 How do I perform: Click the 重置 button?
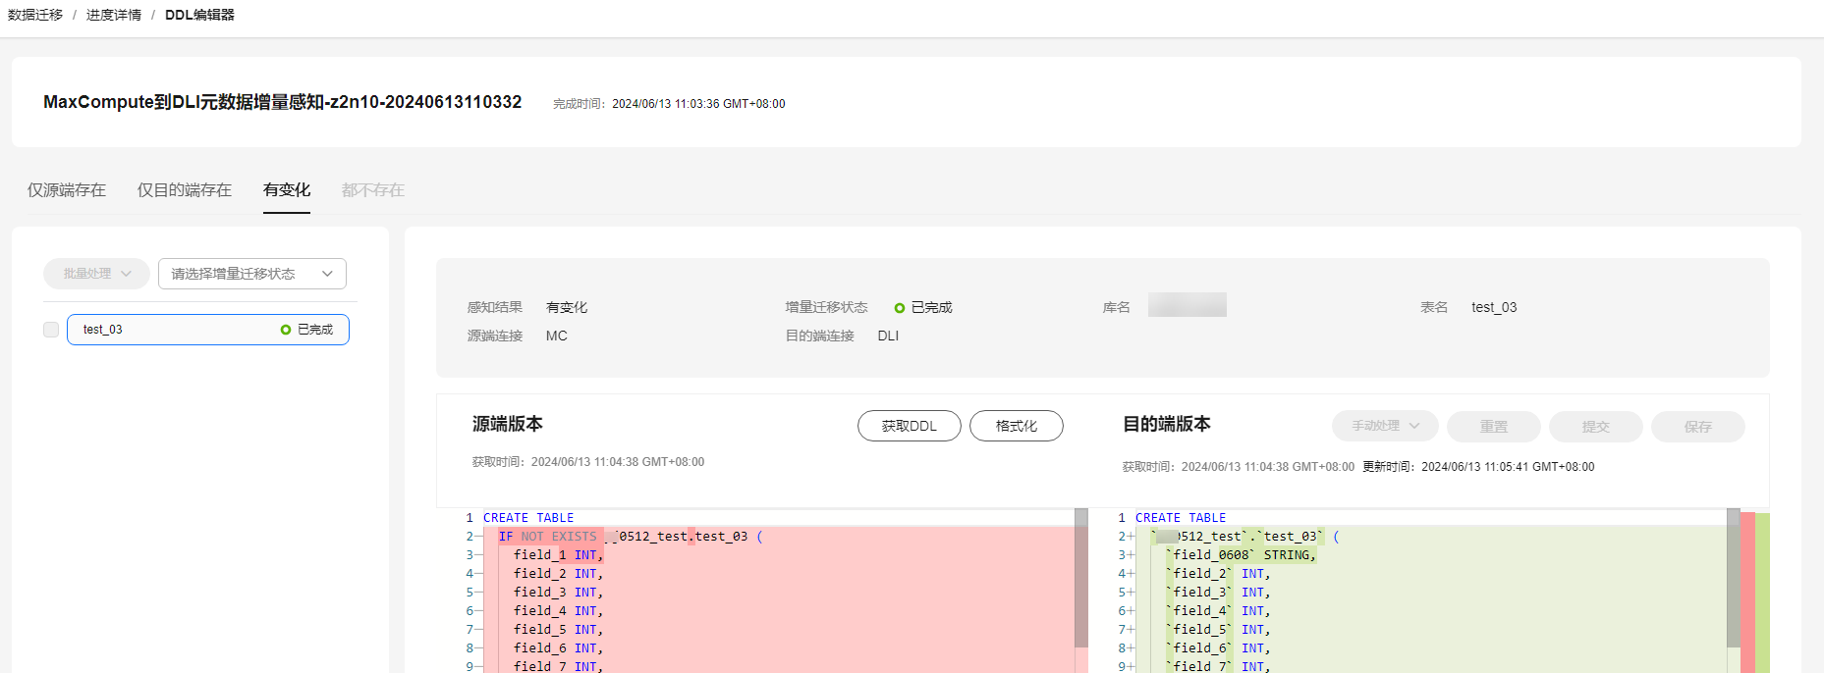1494,427
